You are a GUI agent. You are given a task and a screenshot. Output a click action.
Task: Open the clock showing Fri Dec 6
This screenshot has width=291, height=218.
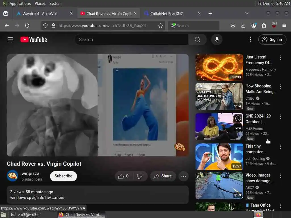coord(274,3)
